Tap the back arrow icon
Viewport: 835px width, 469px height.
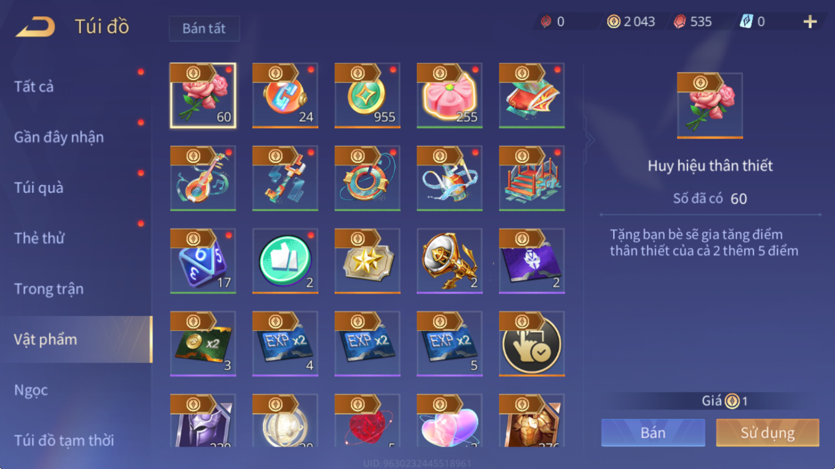[x=35, y=26]
